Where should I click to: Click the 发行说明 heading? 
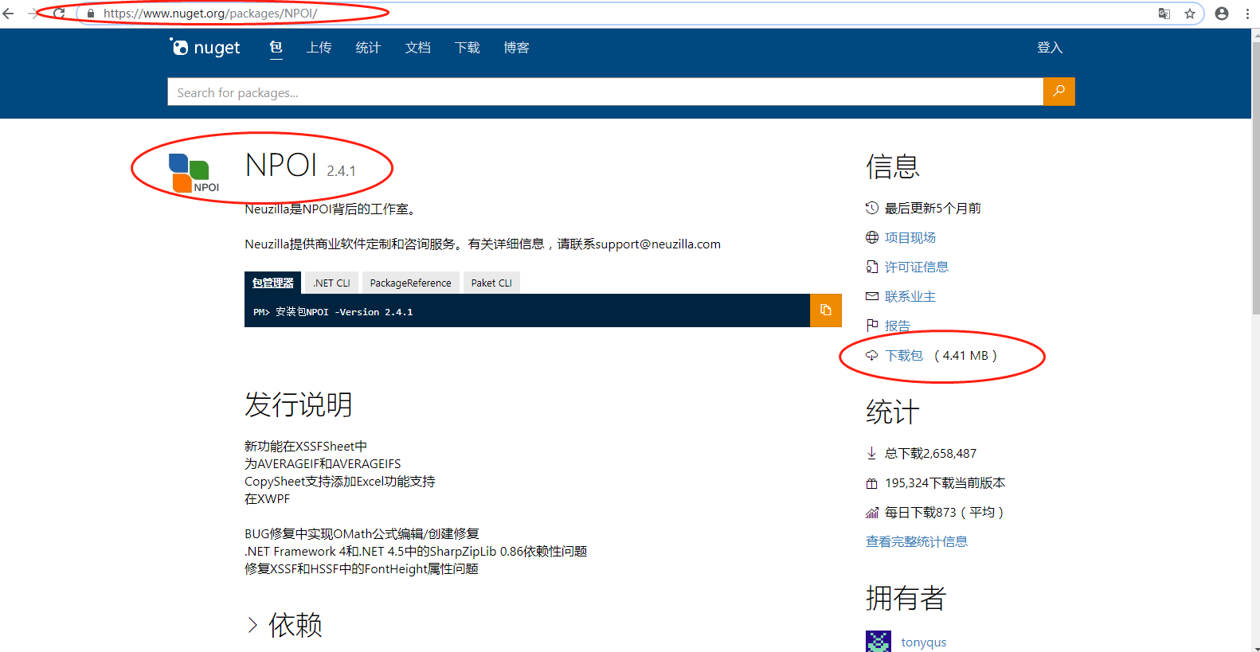tap(299, 404)
